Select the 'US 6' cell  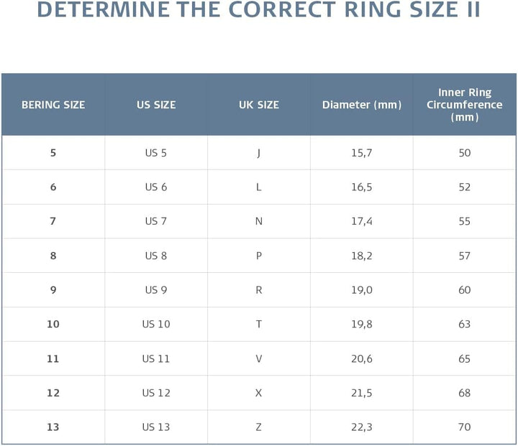pos(156,187)
